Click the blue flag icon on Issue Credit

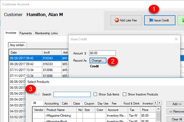tap(151, 20)
